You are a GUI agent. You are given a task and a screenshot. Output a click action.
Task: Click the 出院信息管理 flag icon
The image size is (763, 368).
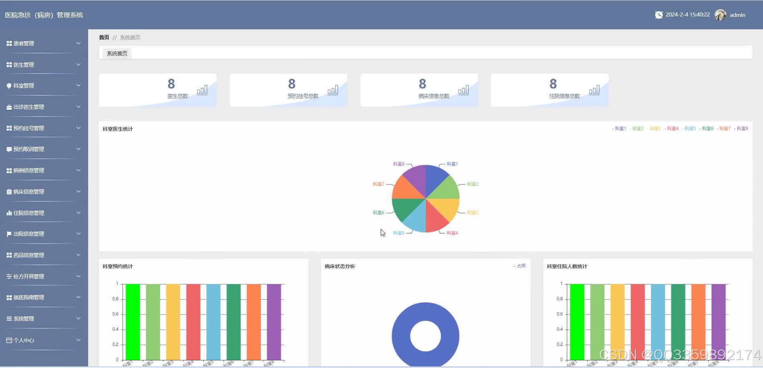pyautogui.click(x=9, y=234)
